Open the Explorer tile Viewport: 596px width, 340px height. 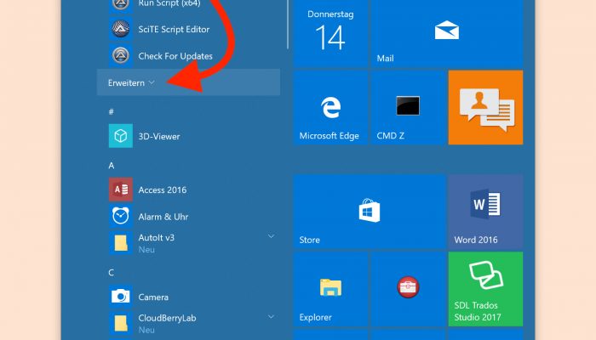tap(330, 289)
